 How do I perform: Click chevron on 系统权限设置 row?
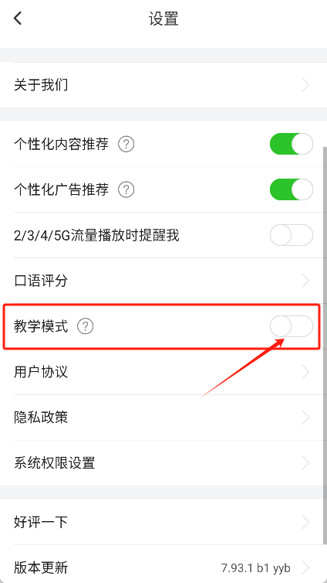point(305,463)
